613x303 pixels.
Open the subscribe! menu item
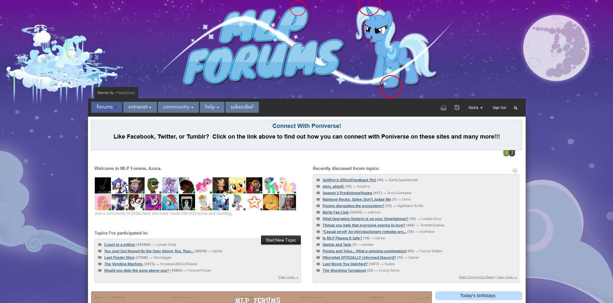tap(242, 107)
